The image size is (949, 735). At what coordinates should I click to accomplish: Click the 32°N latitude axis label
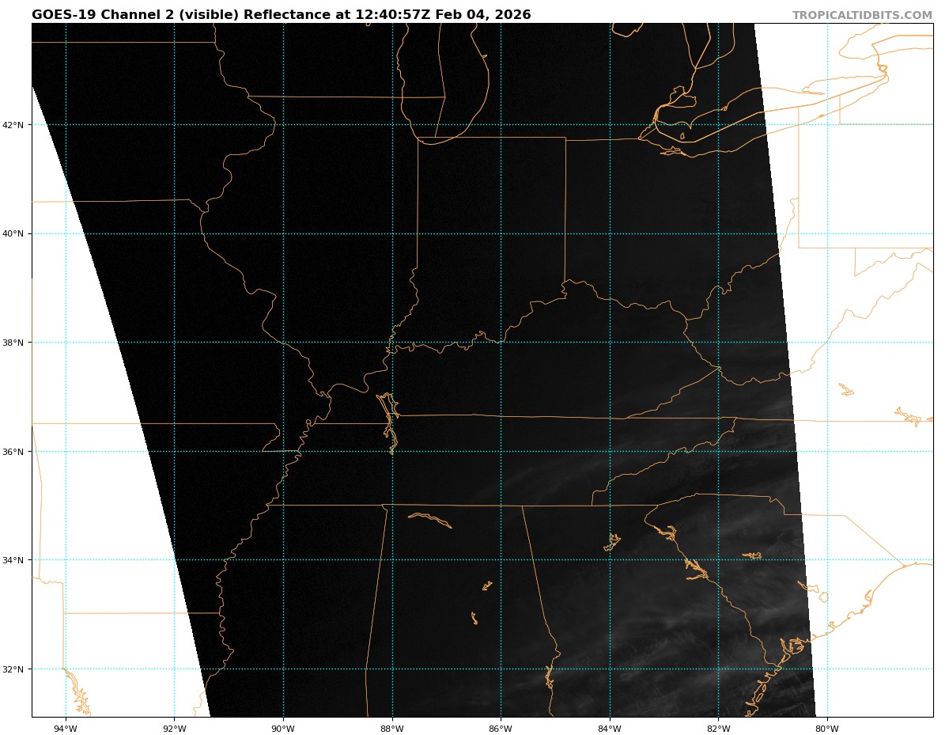pos(15,669)
